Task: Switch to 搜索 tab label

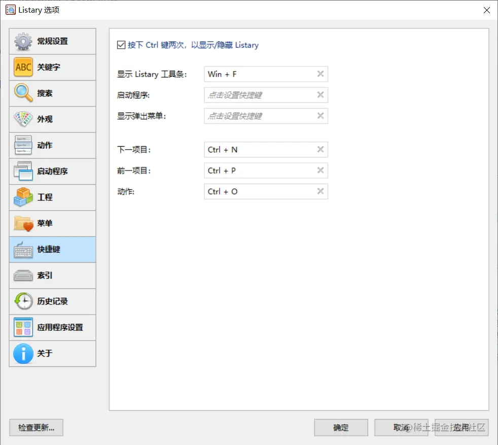Action: (x=45, y=93)
